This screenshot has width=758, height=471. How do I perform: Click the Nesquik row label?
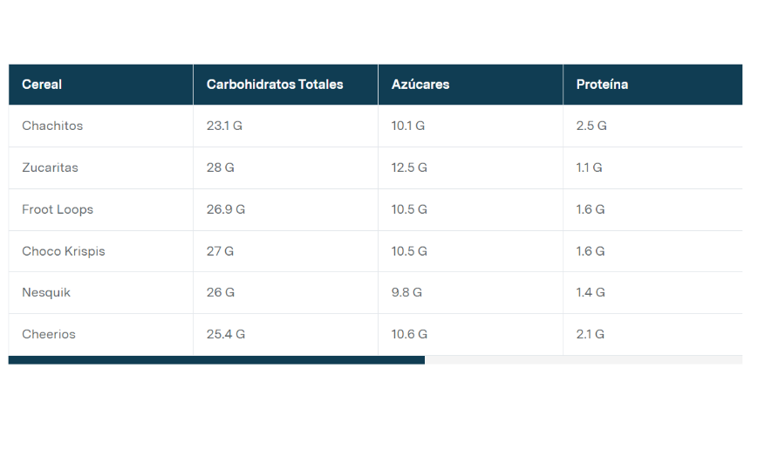click(46, 292)
